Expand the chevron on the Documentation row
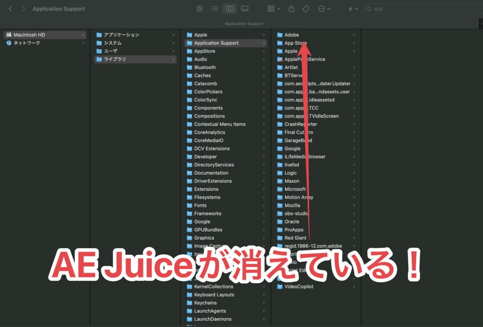This screenshot has height=327, width=483. point(264,173)
